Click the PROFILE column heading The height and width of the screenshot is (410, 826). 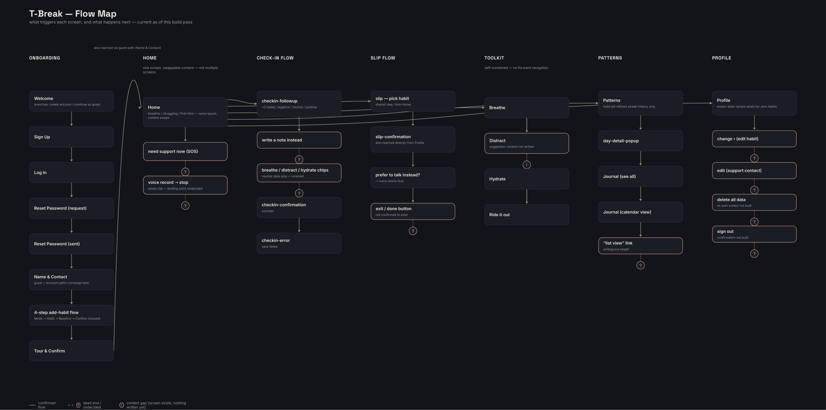click(x=721, y=58)
